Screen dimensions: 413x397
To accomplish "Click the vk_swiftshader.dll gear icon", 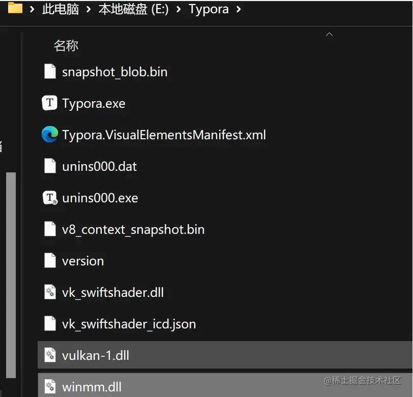I will 50,292.
